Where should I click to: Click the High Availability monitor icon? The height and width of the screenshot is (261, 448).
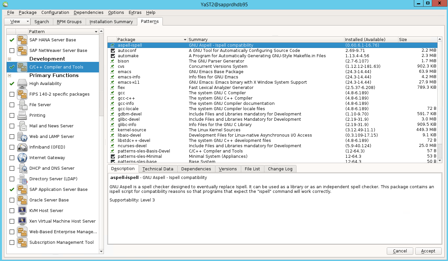22,83
